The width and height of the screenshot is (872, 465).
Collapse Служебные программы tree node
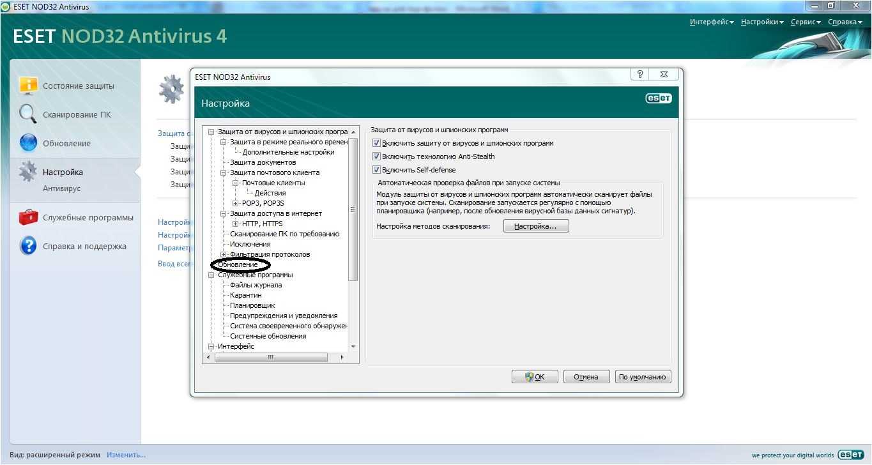coord(211,275)
